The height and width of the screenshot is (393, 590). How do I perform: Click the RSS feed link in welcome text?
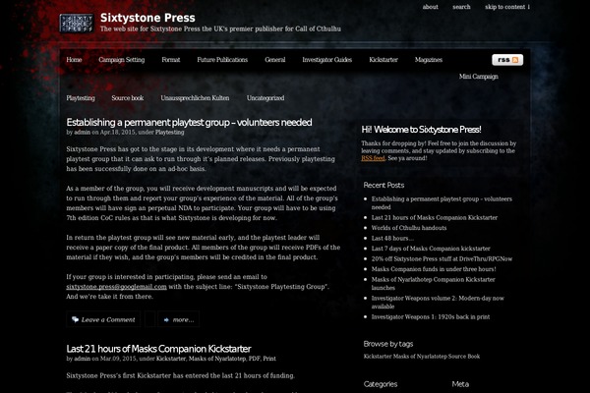[x=373, y=158]
